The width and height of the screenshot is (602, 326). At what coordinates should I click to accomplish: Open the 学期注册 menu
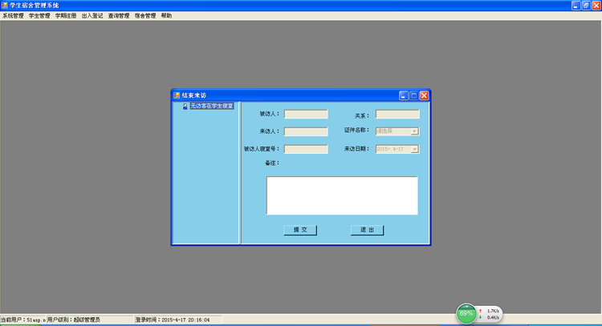[66, 16]
